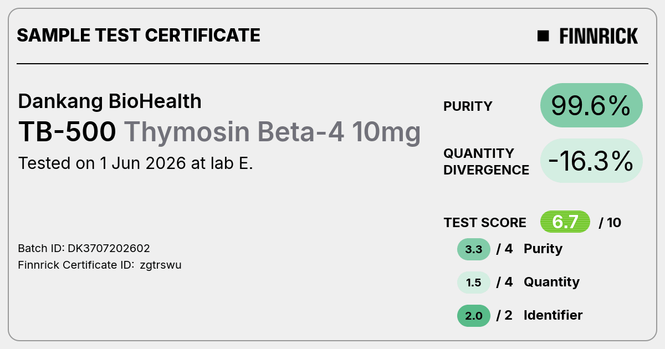Click the QUANTITY DIVERGENCE label
This screenshot has height=349, width=665.
click(486, 161)
